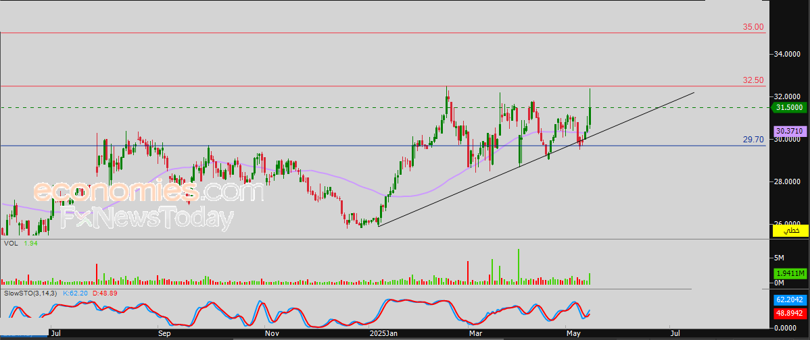The width and height of the screenshot is (810, 340).
Task: Click the Nov date axis label
Action: (272, 334)
